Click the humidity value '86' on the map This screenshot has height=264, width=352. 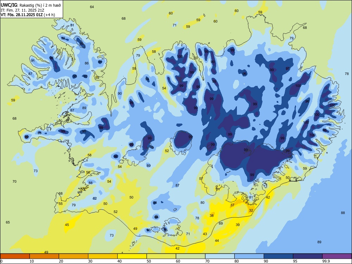87,63
